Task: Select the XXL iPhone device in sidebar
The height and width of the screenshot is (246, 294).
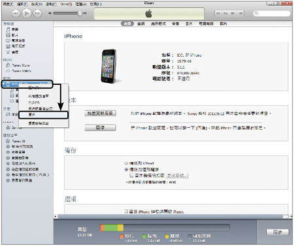Action: coord(27,84)
